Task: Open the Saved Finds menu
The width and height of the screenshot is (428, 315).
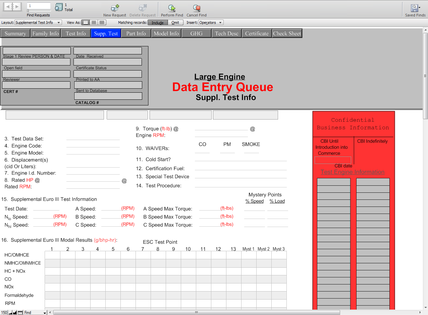Action: [415, 8]
